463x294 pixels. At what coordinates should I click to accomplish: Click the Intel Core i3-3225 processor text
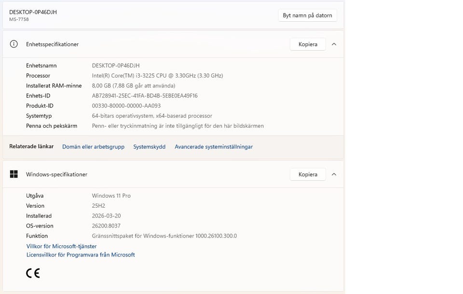pos(157,76)
